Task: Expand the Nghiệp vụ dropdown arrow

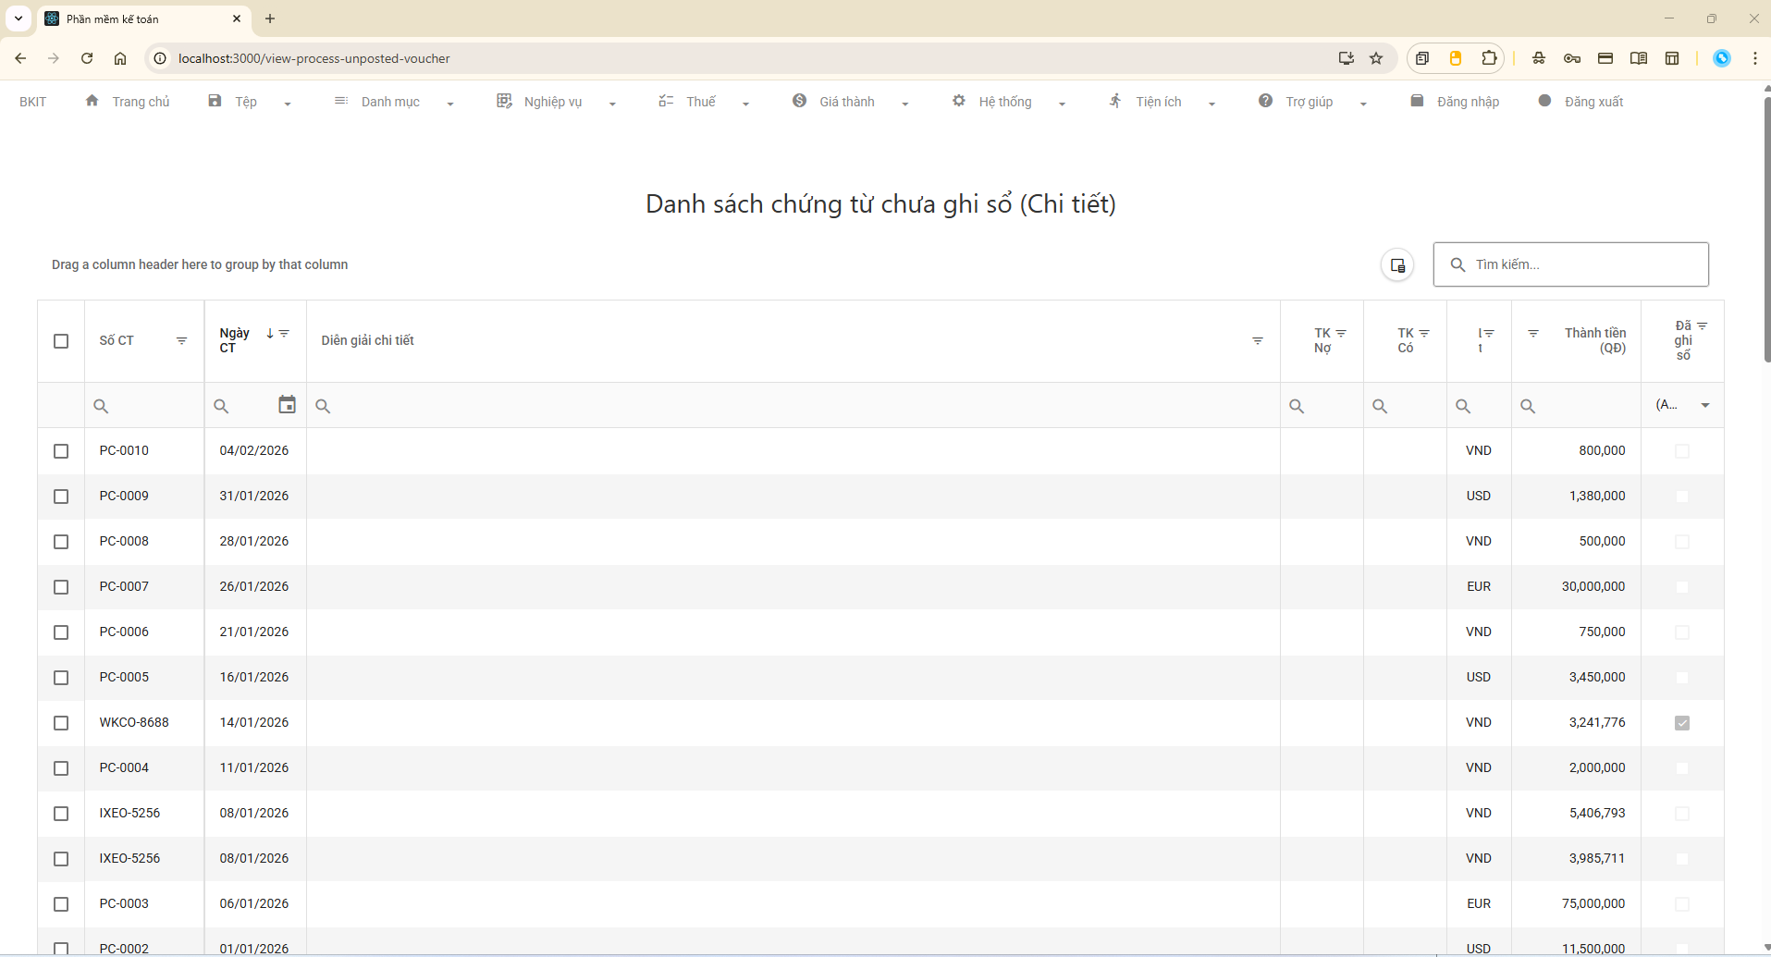Action: (x=612, y=104)
